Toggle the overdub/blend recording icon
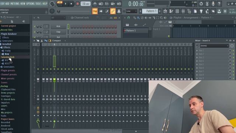 point(113,4)
